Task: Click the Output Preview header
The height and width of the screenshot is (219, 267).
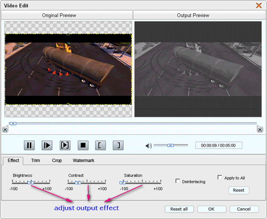Action: tap(199, 16)
